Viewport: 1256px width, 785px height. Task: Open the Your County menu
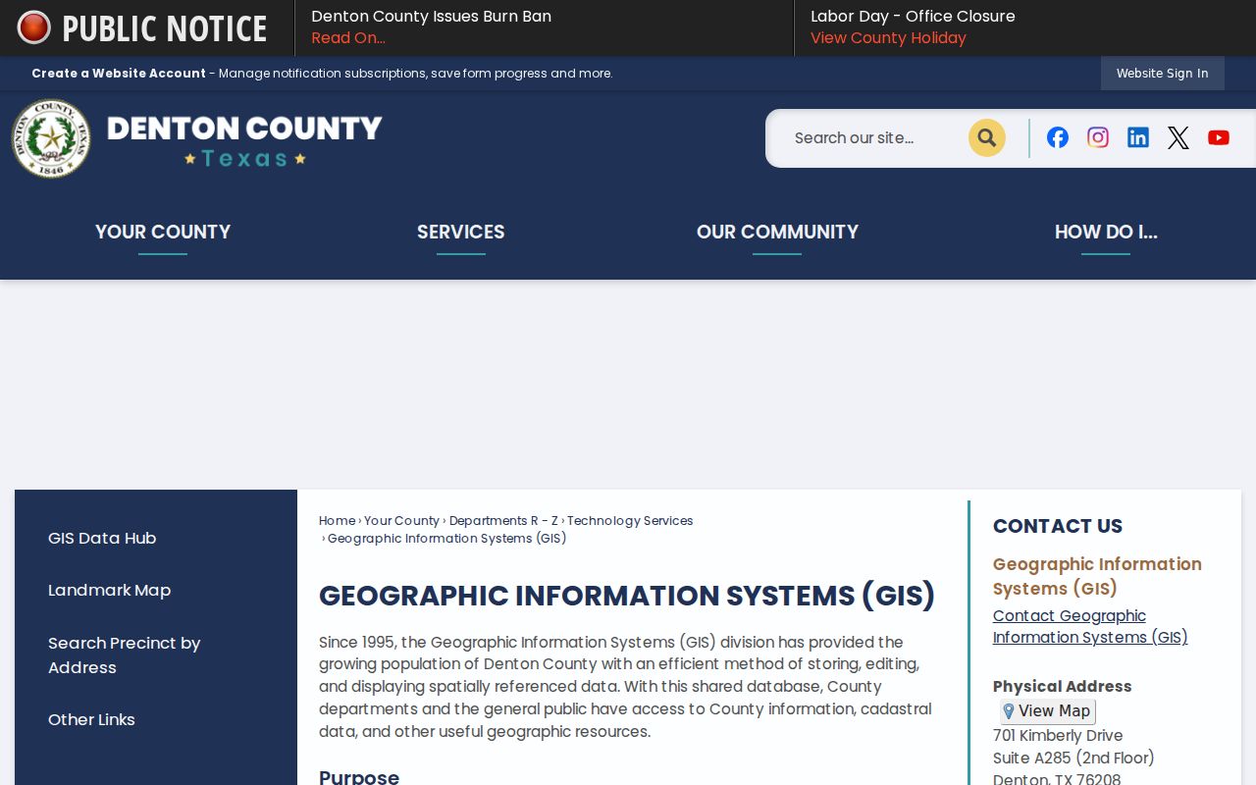point(163,232)
